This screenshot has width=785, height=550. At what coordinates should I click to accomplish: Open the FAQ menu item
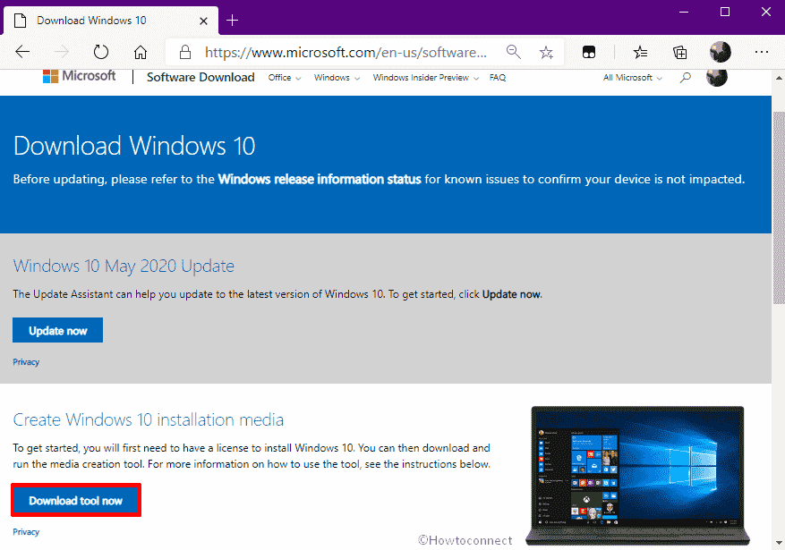pos(498,78)
